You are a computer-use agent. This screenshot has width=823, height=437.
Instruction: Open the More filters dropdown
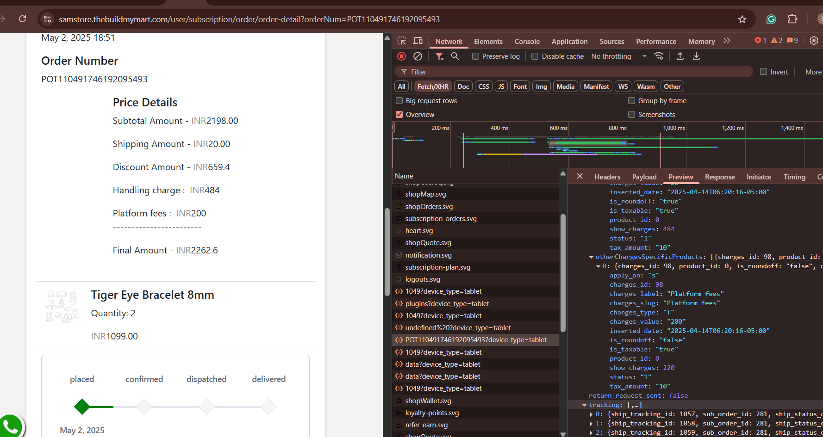[813, 72]
